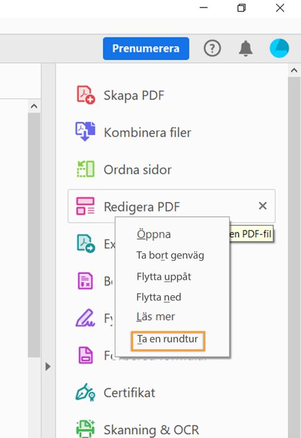
Task: Click the Prenumerera button
Action: 146,49
